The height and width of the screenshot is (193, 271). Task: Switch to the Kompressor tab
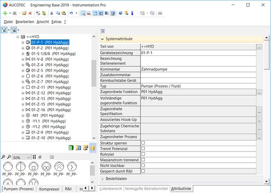point(49,189)
